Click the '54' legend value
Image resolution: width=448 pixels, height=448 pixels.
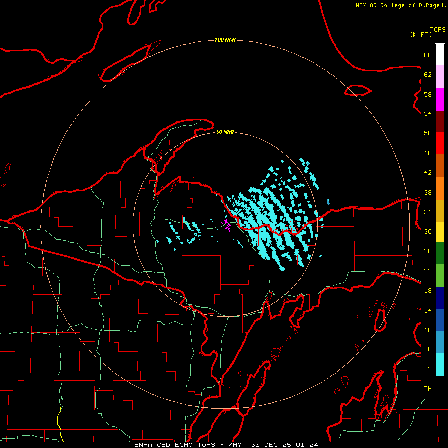(428, 113)
